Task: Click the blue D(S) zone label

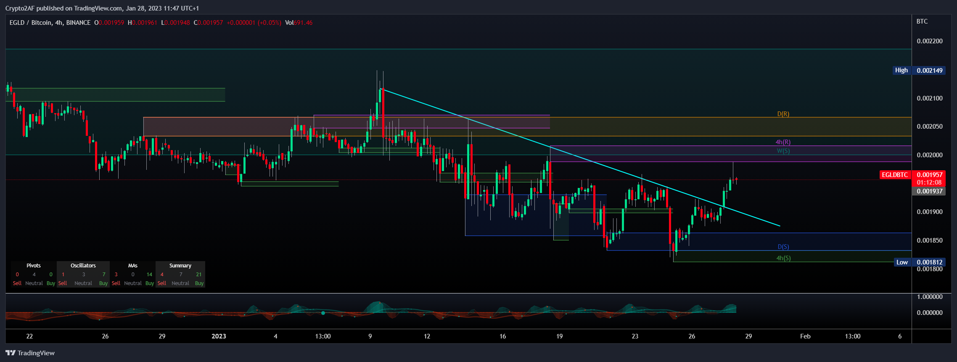Action: pyautogui.click(x=783, y=247)
